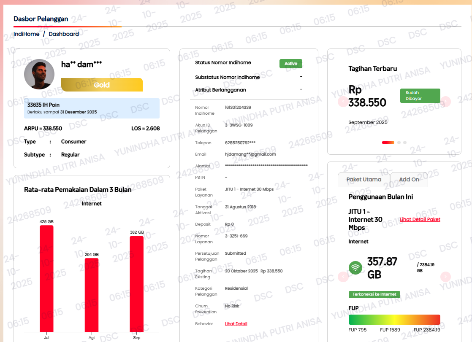Image resolution: width=472 pixels, height=342 pixels.
Task: Click the No Risk churn value
Action: pyautogui.click(x=232, y=306)
